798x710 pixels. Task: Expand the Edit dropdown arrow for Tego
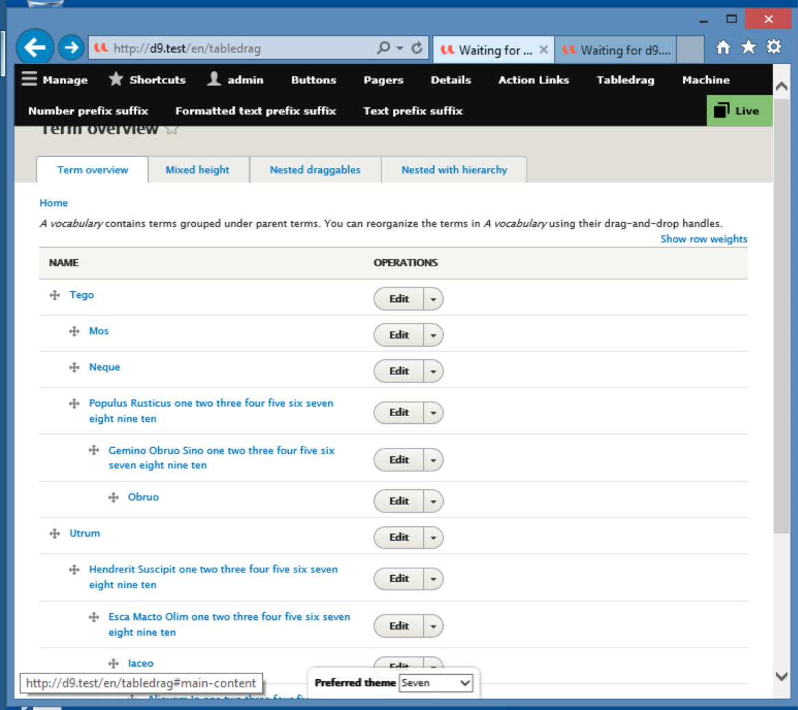pyautogui.click(x=433, y=299)
